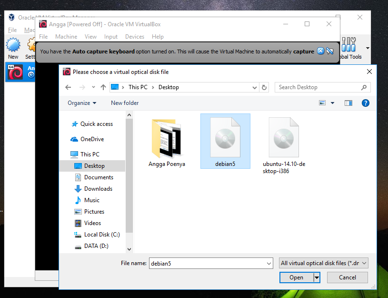
Task: Open Input menu in Angga VM window
Action: (x=110, y=37)
